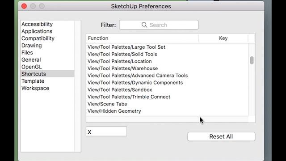
Task: Select View/Tool Palettes/Sandbox row
Action: (167, 89)
